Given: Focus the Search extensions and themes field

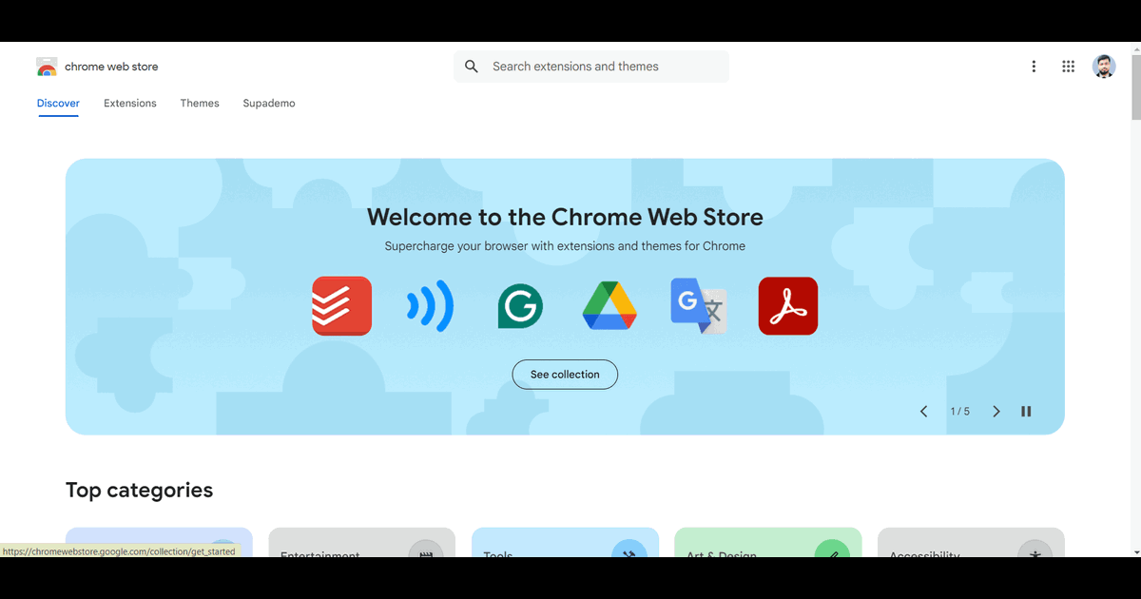Looking at the screenshot, I should pyautogui.click(x=591, y=67).
